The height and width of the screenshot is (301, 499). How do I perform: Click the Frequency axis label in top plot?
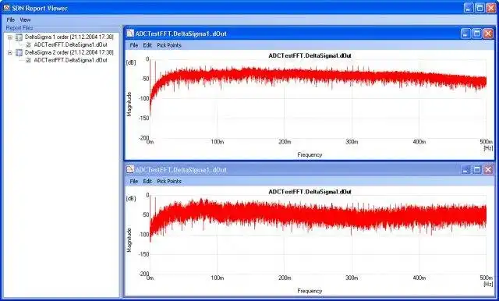(x=310, y=154)
